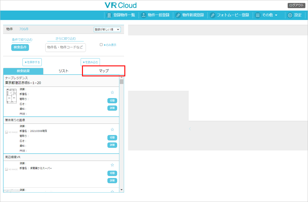308x202 pixels.
Task: Star the 筐体周りの画像 property
Action: 112,130
